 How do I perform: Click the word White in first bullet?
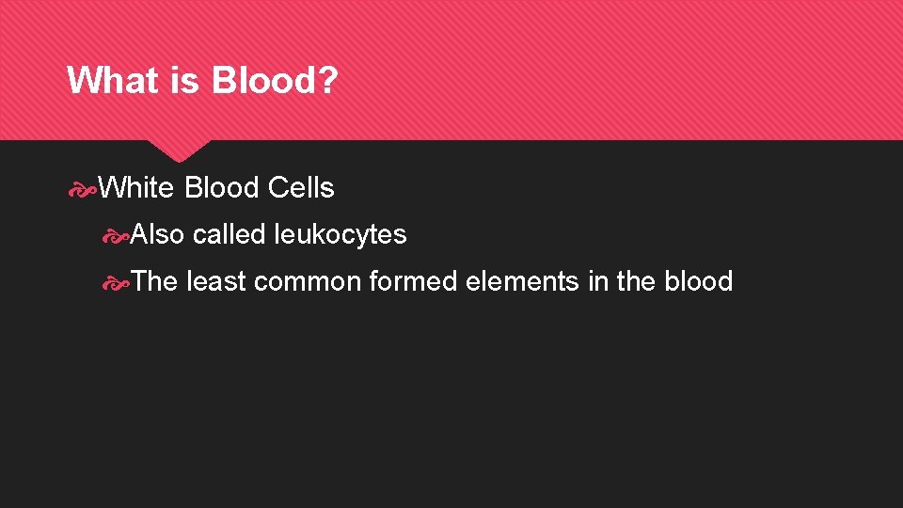[x=135, y=187]
